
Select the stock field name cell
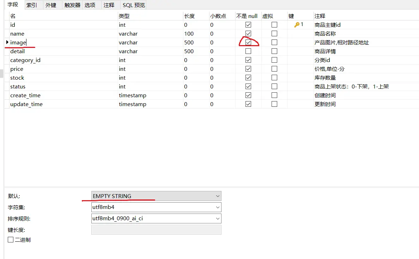point(63,78)
